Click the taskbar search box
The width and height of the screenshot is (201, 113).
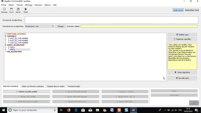32,110
